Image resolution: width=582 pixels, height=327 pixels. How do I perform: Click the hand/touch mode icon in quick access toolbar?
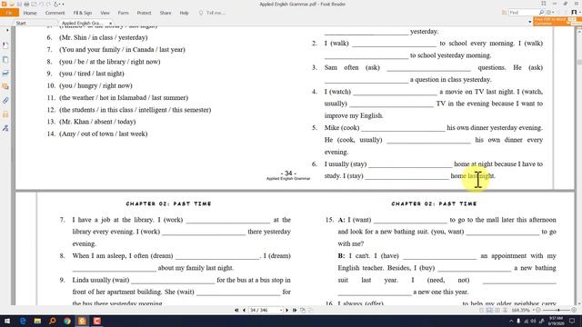pyautogui.click(x=55, y=4)
